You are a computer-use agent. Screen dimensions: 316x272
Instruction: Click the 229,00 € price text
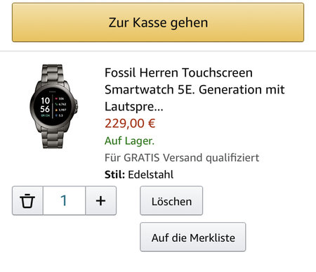point(130,124)
